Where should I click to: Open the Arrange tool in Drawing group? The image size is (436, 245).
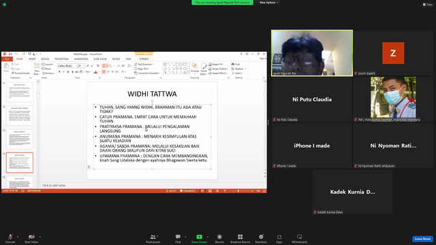click(x=195, y=69)
